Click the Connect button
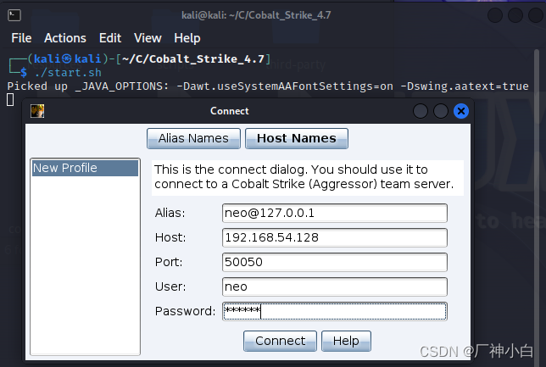546x367 pixels. tap(280, 341)
